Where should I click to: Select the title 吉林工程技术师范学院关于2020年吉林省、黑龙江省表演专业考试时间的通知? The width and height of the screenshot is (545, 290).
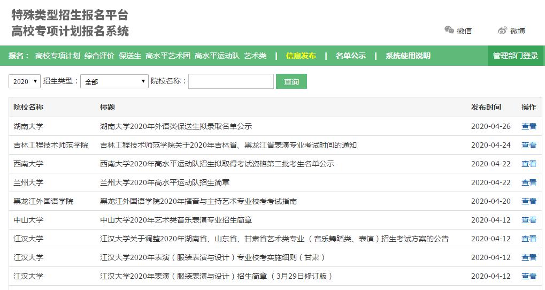pyautogui.click(x=228, y=145)
